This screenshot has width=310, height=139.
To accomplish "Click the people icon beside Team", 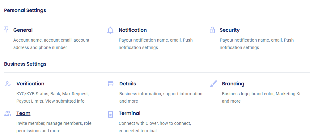I will click(x=7, y=113).
